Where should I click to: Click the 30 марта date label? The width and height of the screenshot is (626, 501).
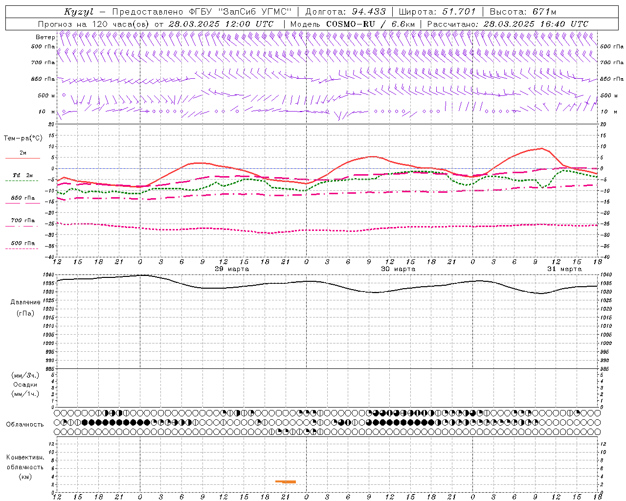pos(398,269)
